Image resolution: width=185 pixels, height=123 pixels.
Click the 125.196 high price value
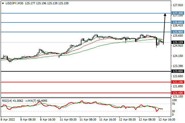41,3
